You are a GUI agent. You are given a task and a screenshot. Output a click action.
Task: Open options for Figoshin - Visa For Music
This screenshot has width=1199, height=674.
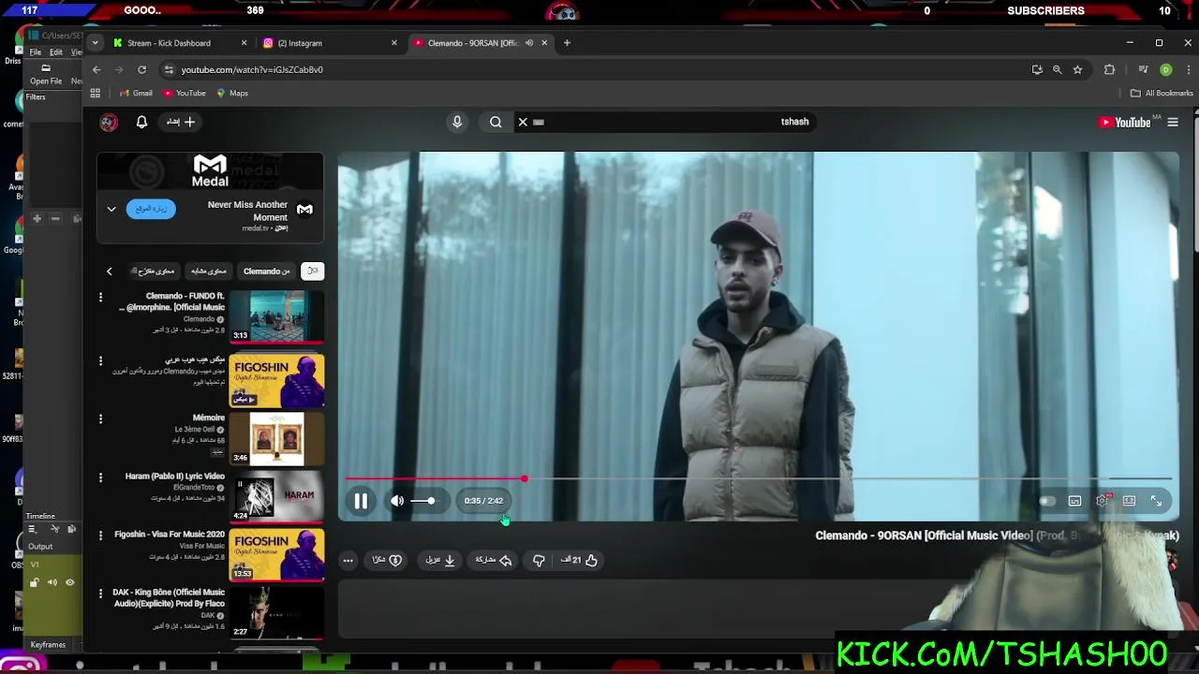click(x=100, y=535)
